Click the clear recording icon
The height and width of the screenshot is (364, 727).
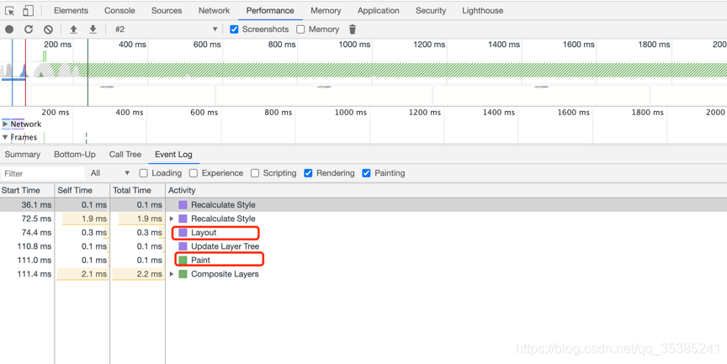(x=48, y=29)
